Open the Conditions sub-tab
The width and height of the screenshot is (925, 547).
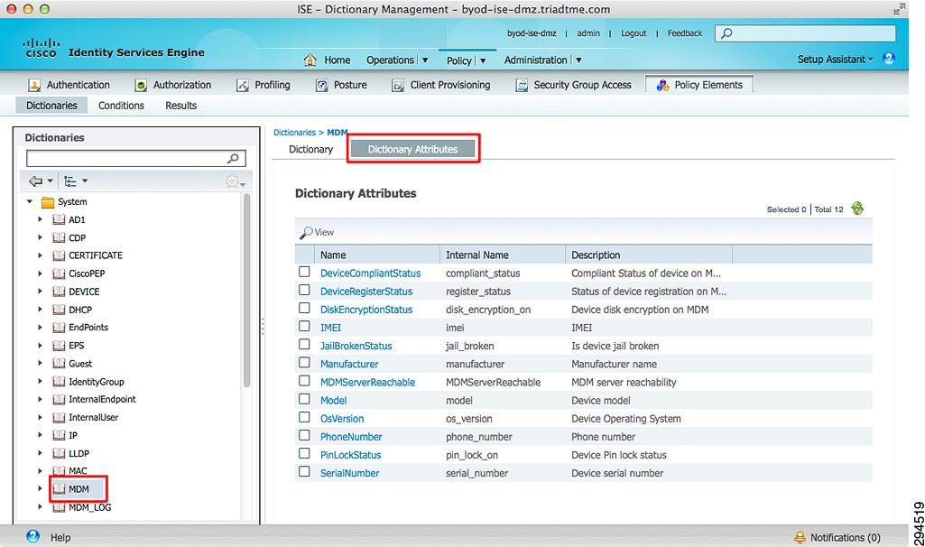click(121, 106)
